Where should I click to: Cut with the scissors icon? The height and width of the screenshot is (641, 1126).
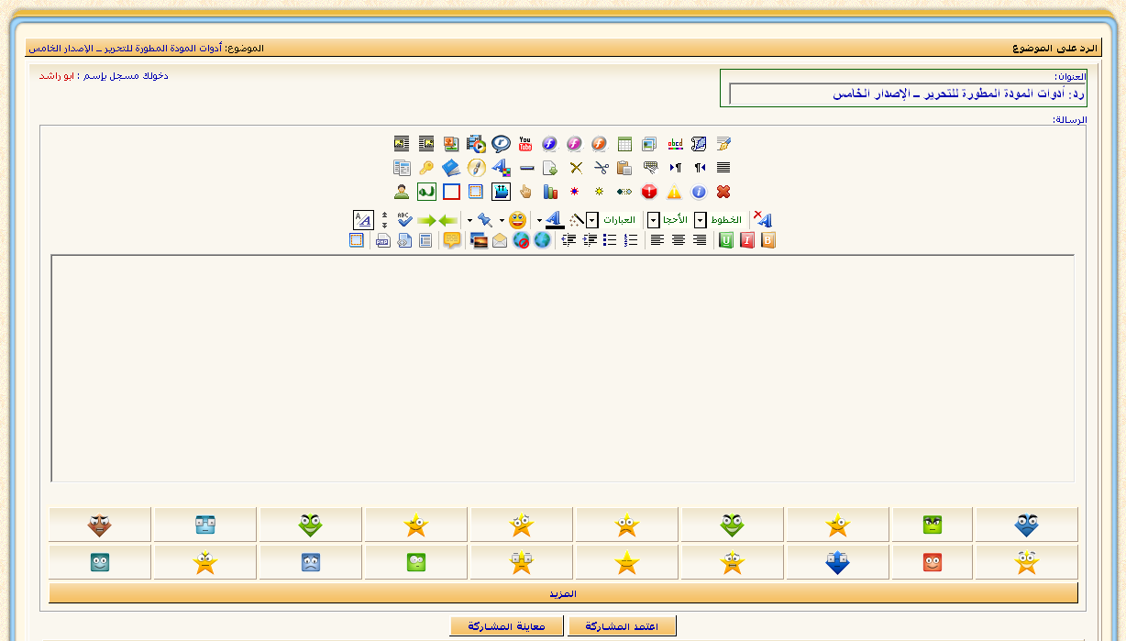(601, 167)
